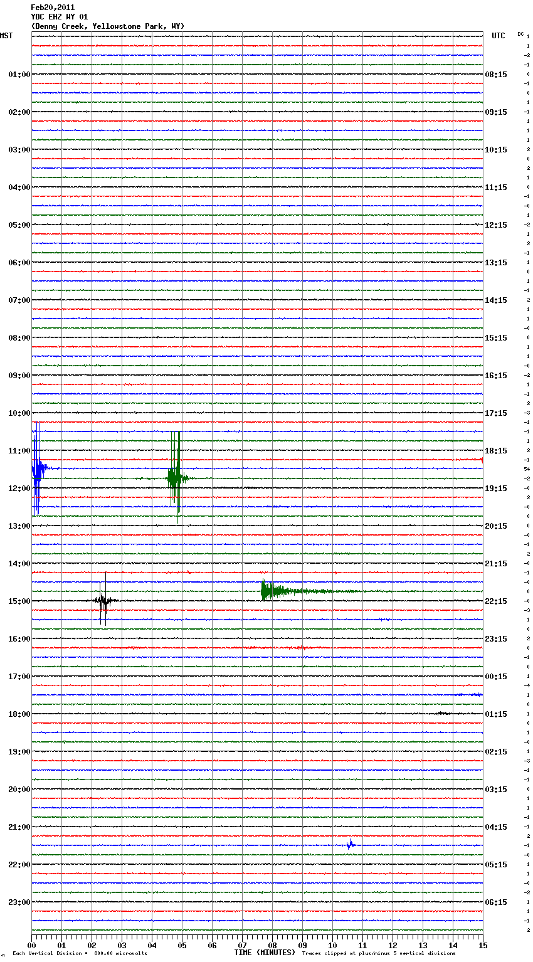The image size is (533, 962).
Task: Pick the 19:15 UTC time label
Action: (496, 489)
